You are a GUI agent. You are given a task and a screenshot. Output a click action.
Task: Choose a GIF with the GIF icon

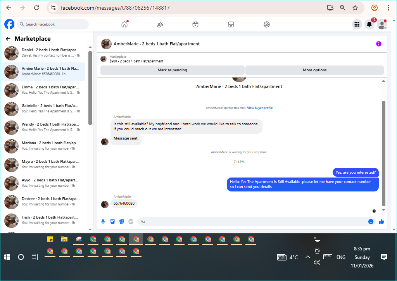[131, 222]
